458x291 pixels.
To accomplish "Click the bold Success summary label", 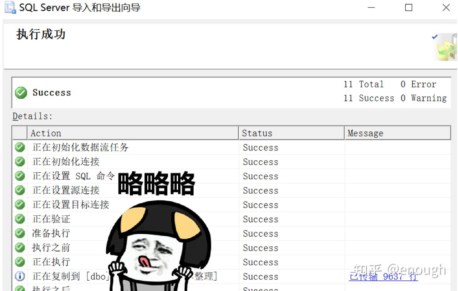I will (x=52, y=93).
